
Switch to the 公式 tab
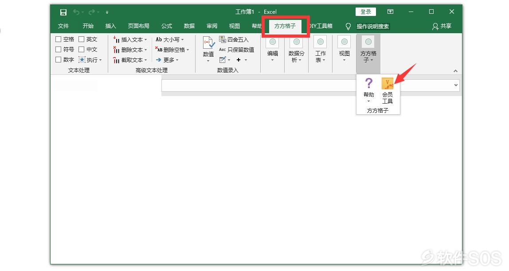pos(167,26)
